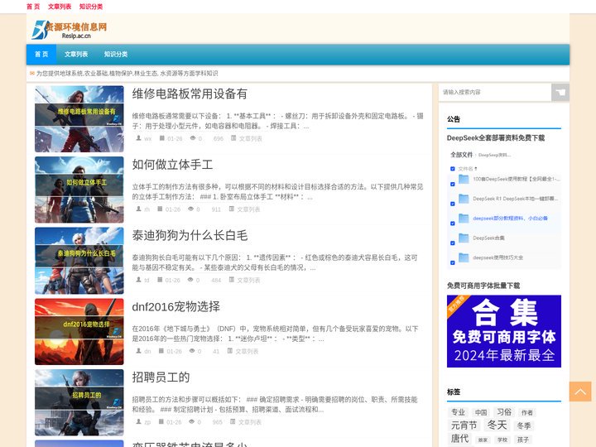The width and height of the screenshot is (596, 447).
Task: Click the orange scroll-to-top arrow button
Action: click(580, 392)
